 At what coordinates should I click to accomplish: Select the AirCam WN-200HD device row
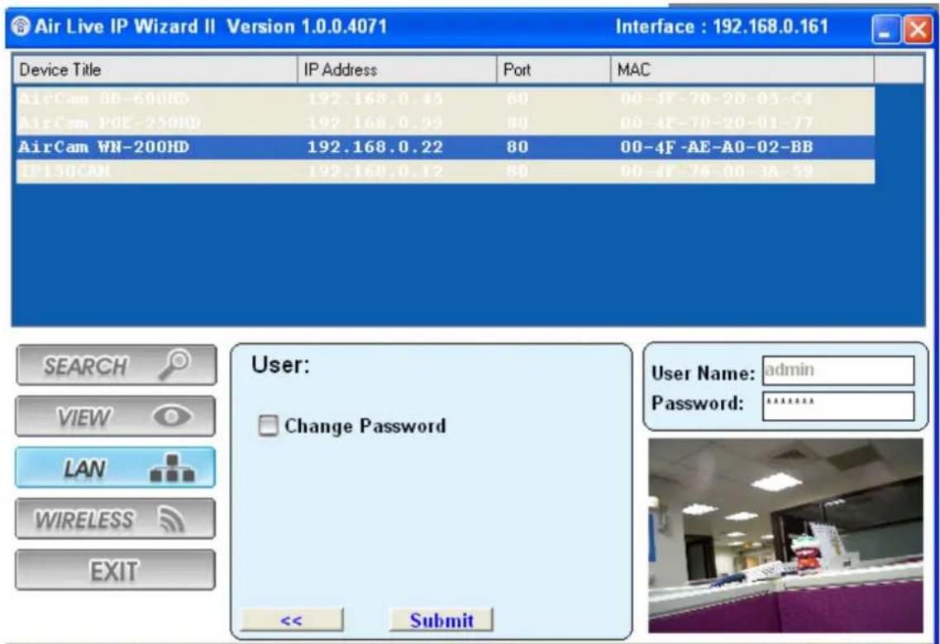click(445, 147)
